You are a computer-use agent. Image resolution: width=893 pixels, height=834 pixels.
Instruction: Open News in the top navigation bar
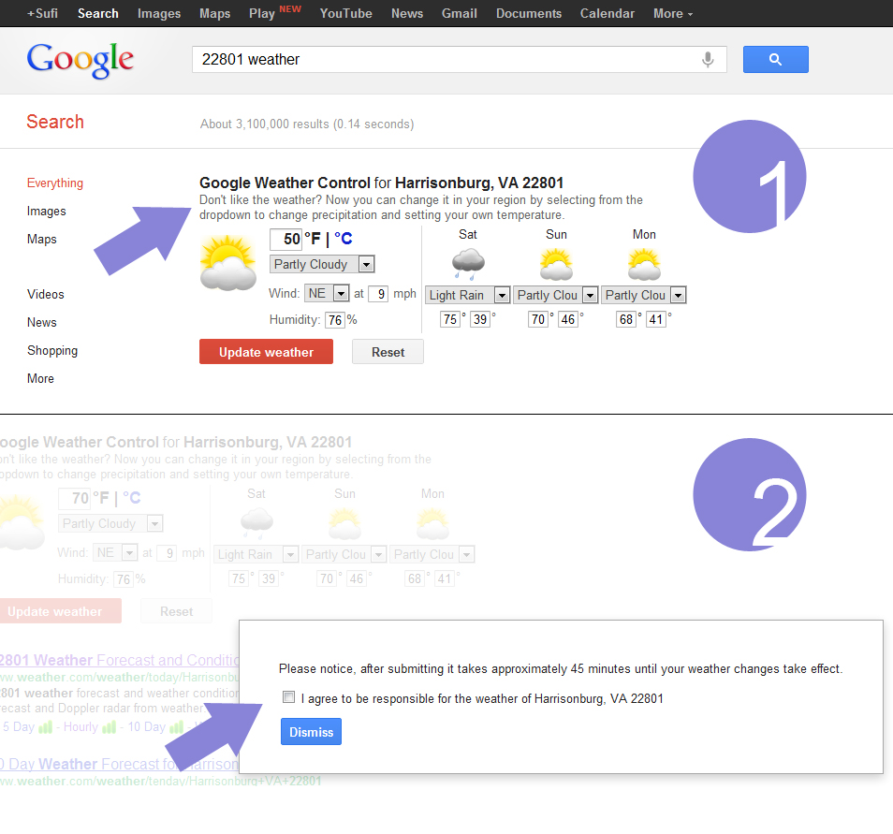[406, 13]
